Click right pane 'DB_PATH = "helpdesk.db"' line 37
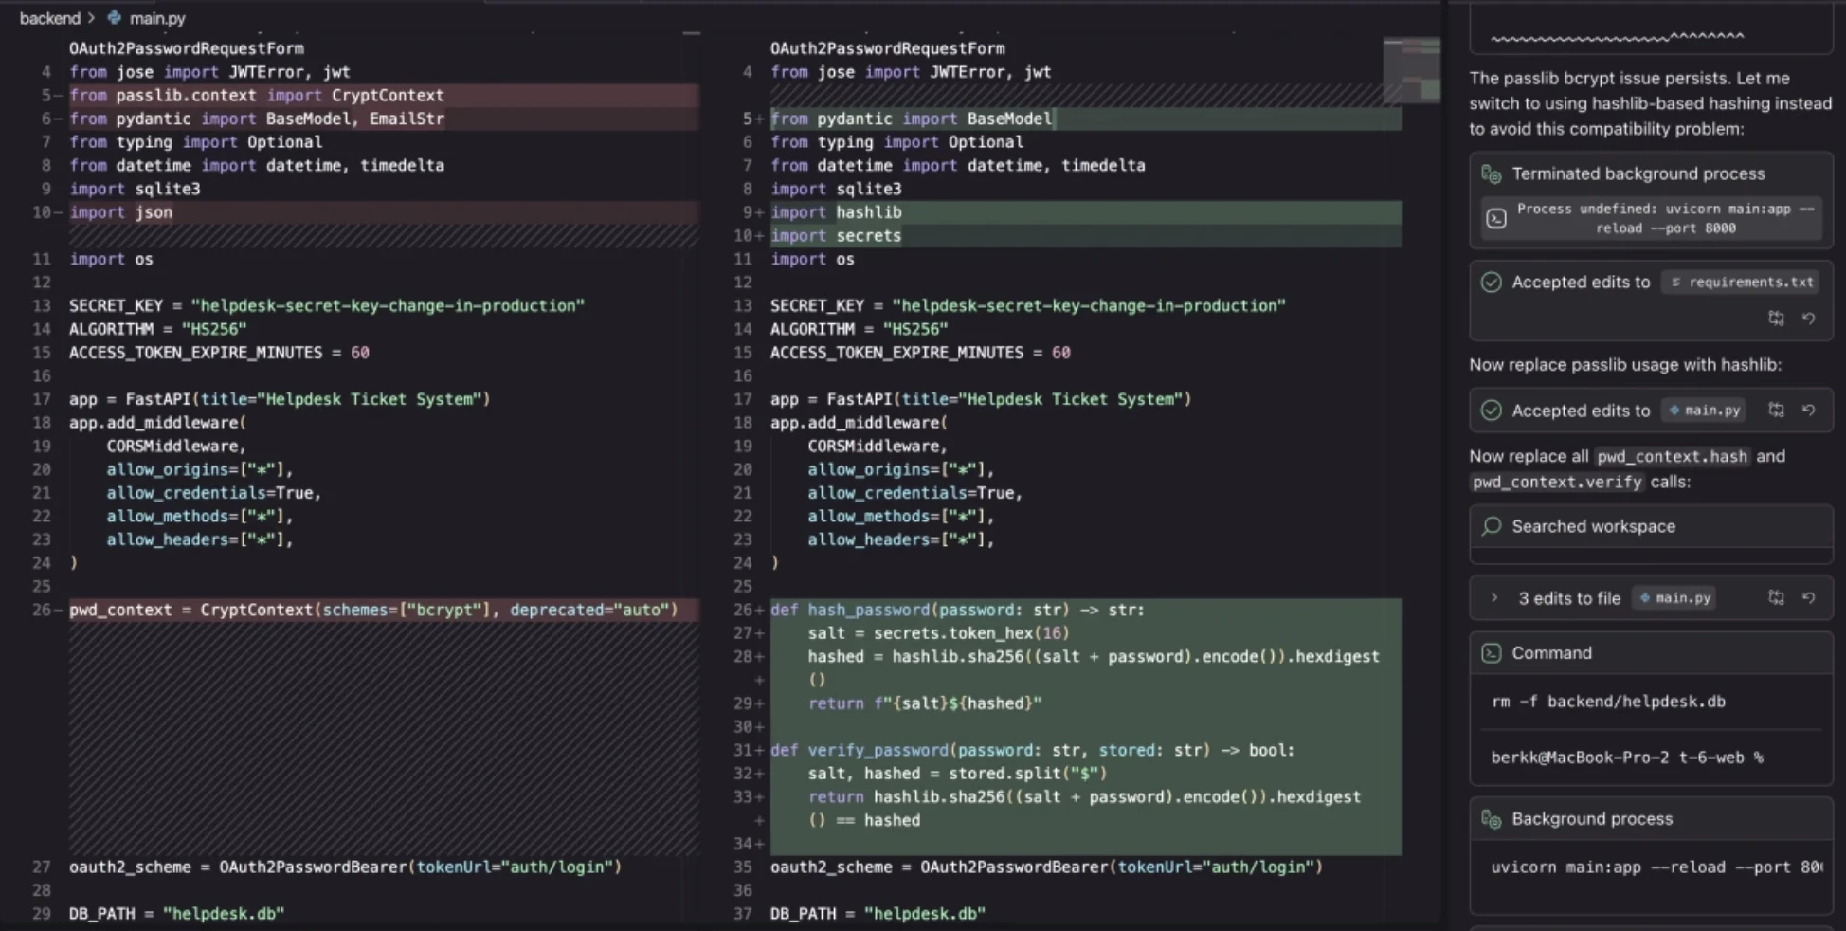This screenshot has height=931, width=1846. click(x=878, y=914)
